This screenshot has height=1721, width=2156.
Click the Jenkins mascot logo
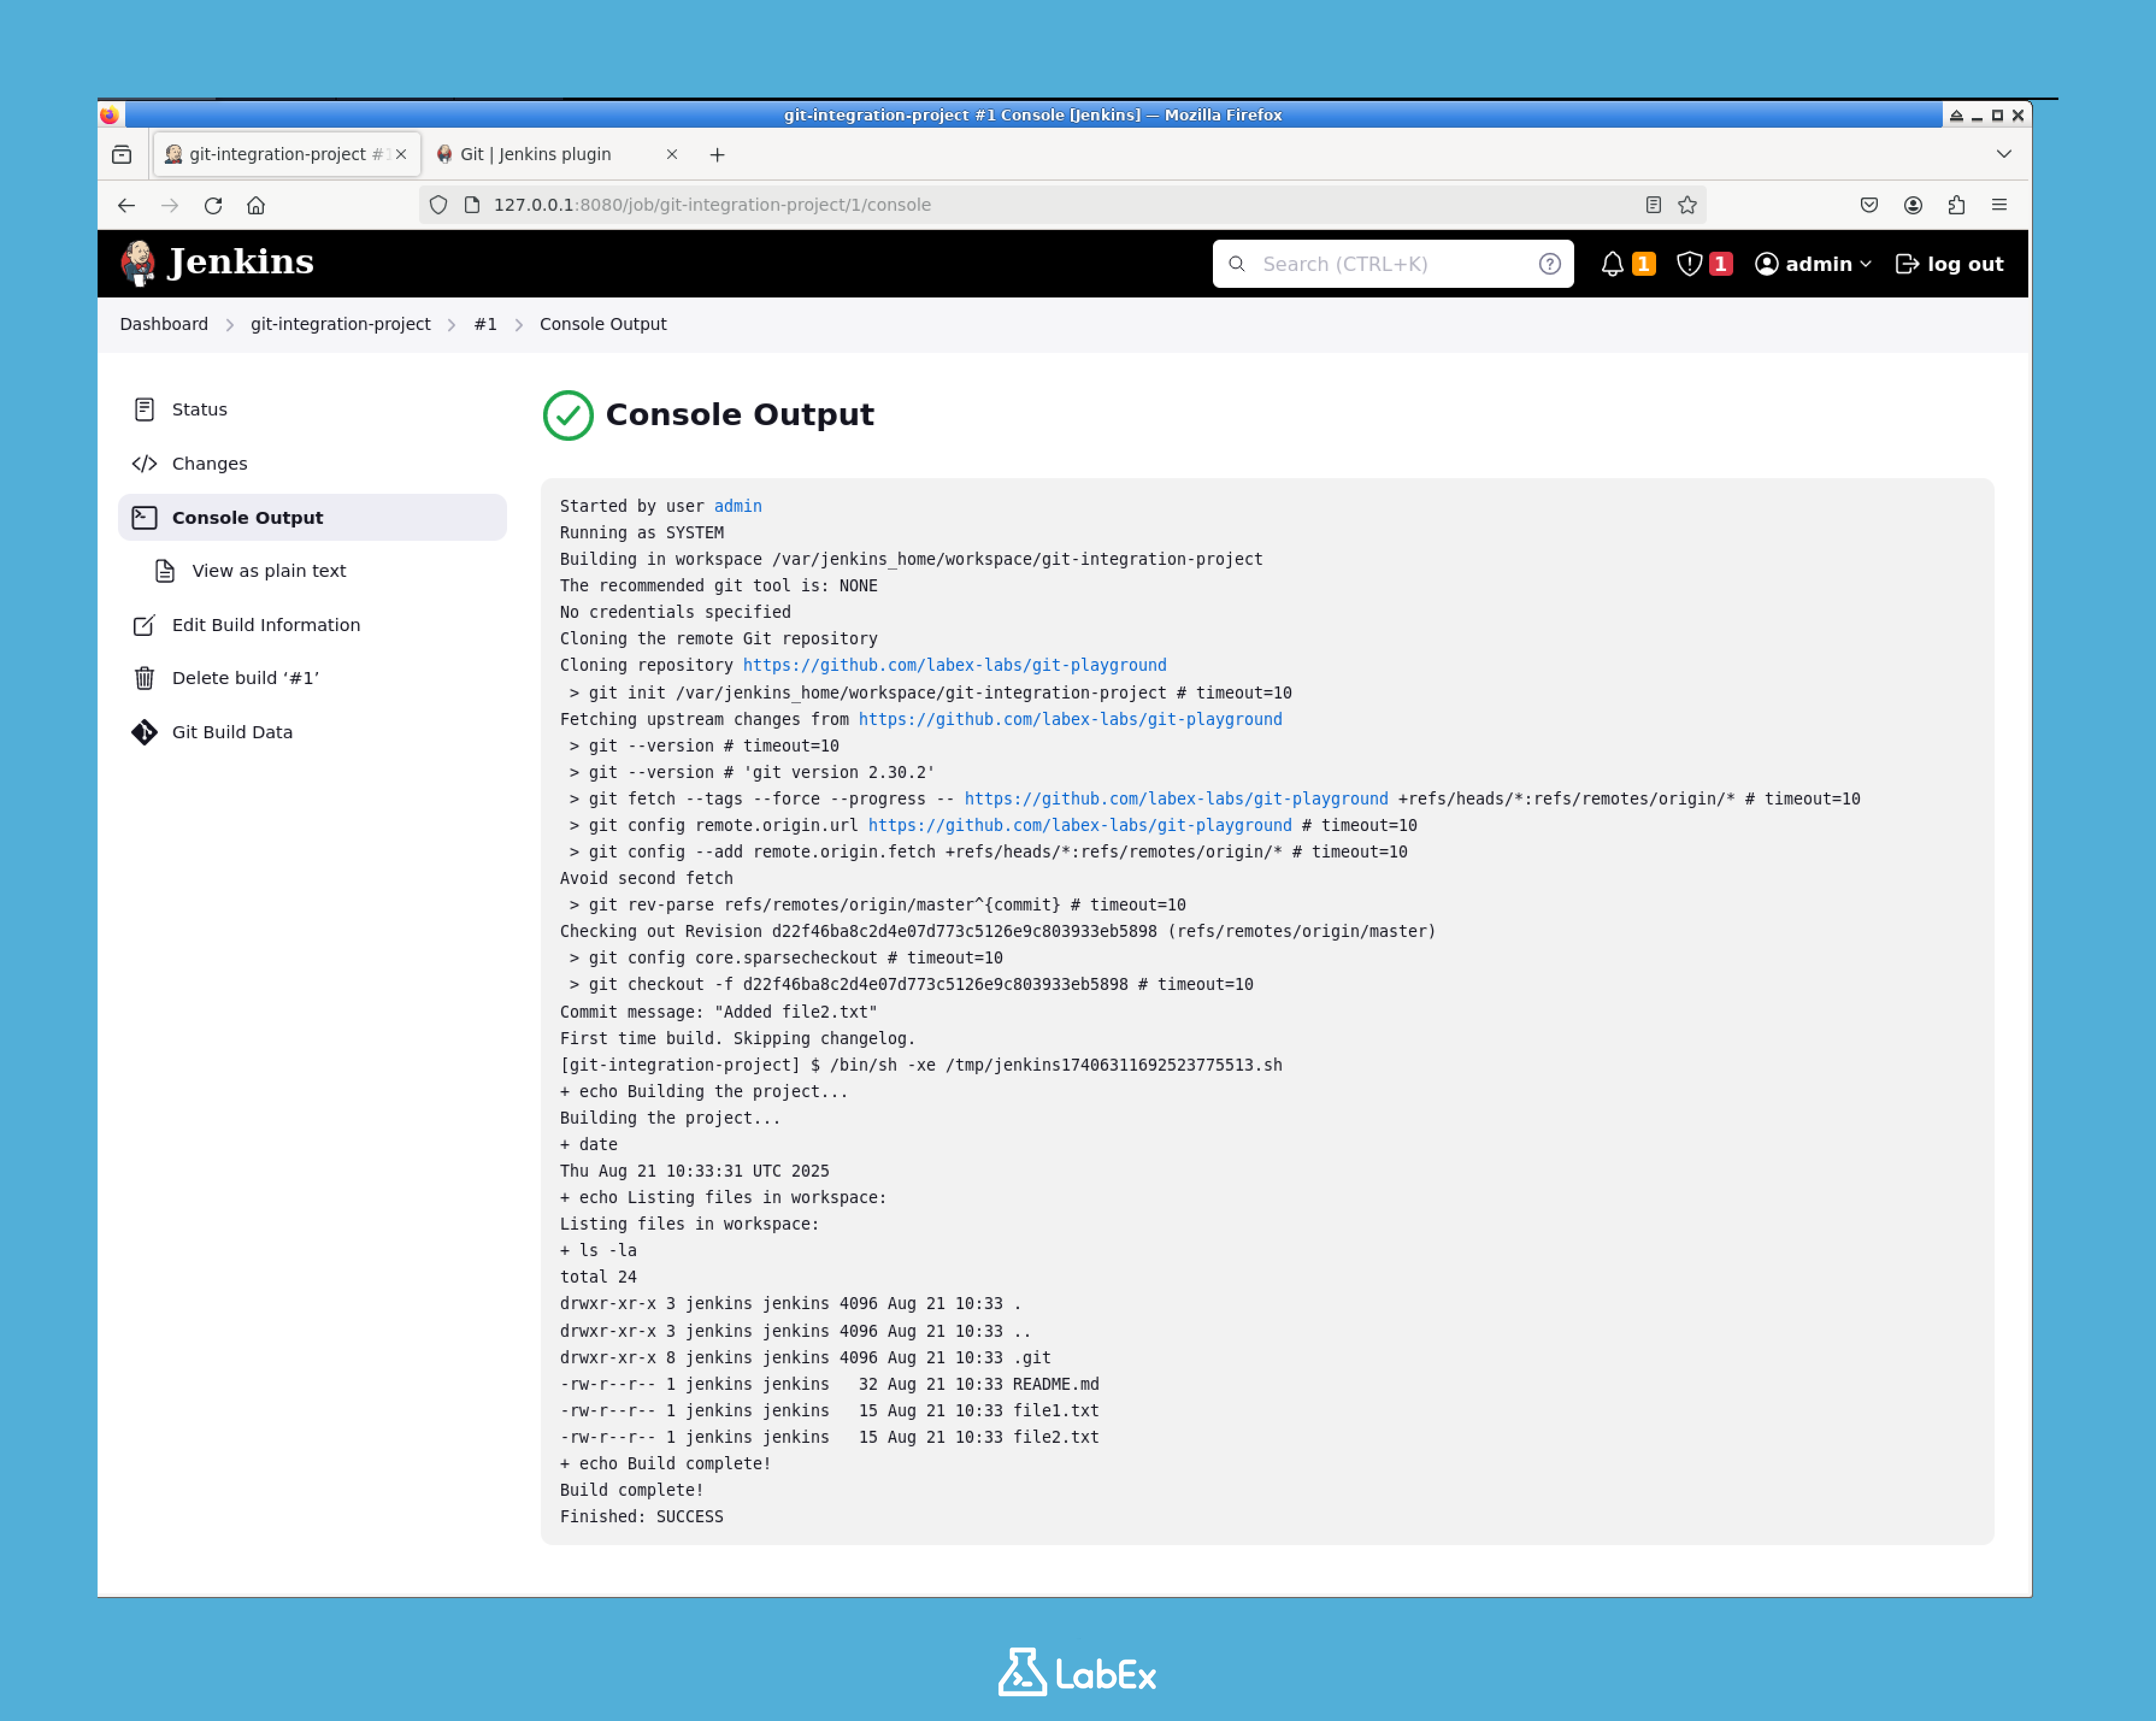point(139,262)
